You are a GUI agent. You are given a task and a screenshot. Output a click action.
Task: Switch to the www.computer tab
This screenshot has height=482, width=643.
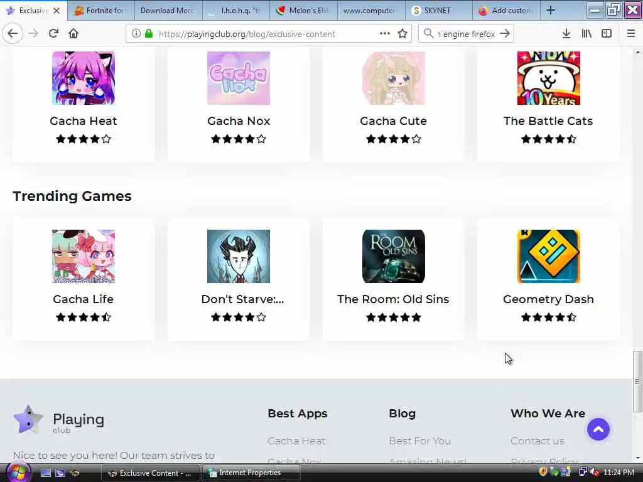pyautogui.click(x=371, y=11)
